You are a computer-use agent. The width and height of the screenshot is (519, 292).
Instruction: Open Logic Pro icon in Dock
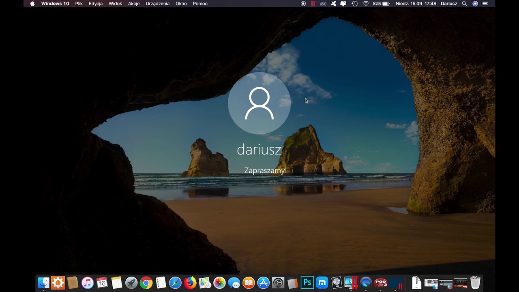337,283
